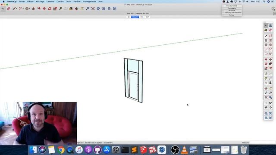
Task: Activate the Arc tool in top toolbar
Action: (x=20, y=9)
